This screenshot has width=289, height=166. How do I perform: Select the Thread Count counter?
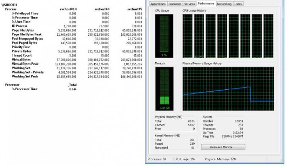(x=22, y=55)
